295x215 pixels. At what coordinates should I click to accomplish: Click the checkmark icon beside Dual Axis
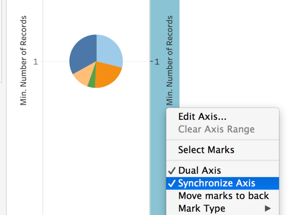click(172, 170)
